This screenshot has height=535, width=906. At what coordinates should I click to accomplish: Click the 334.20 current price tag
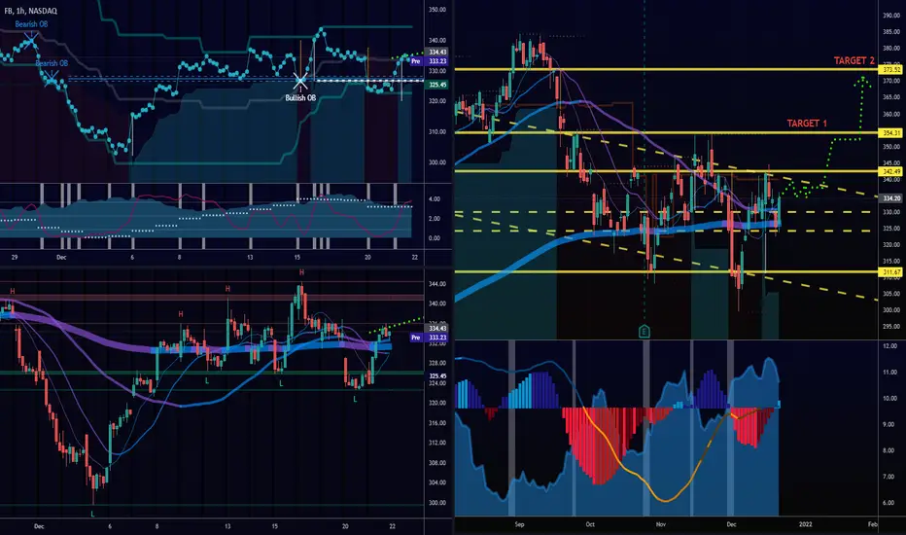coord(890,198)
